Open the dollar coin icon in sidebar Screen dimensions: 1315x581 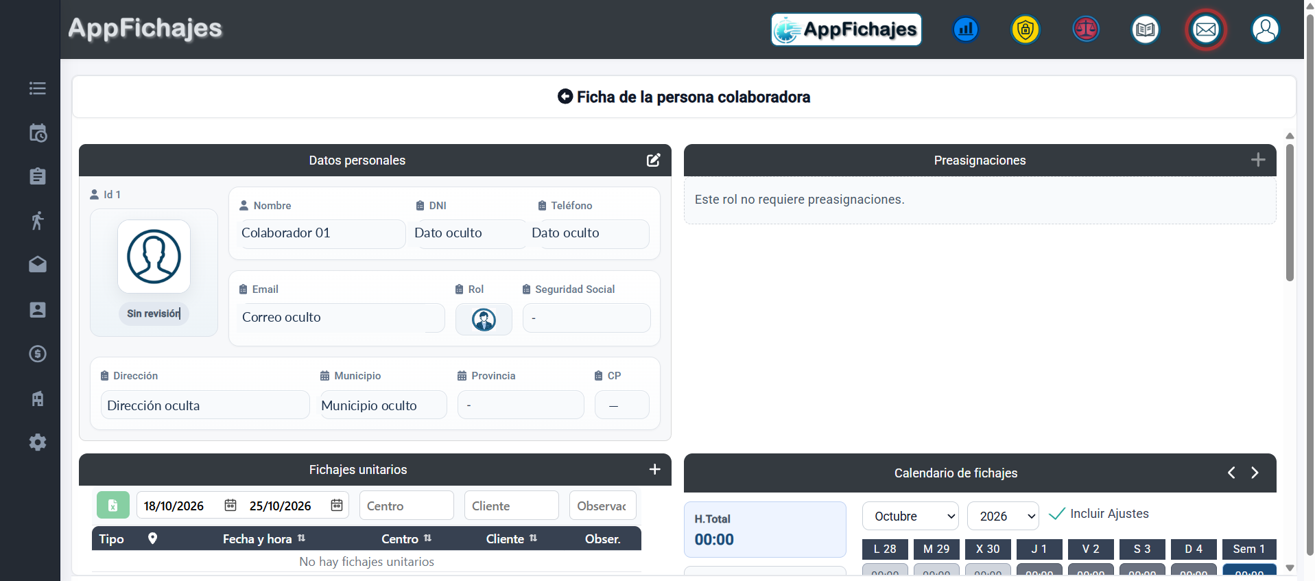pyautogui.click(x=38, y=354)
